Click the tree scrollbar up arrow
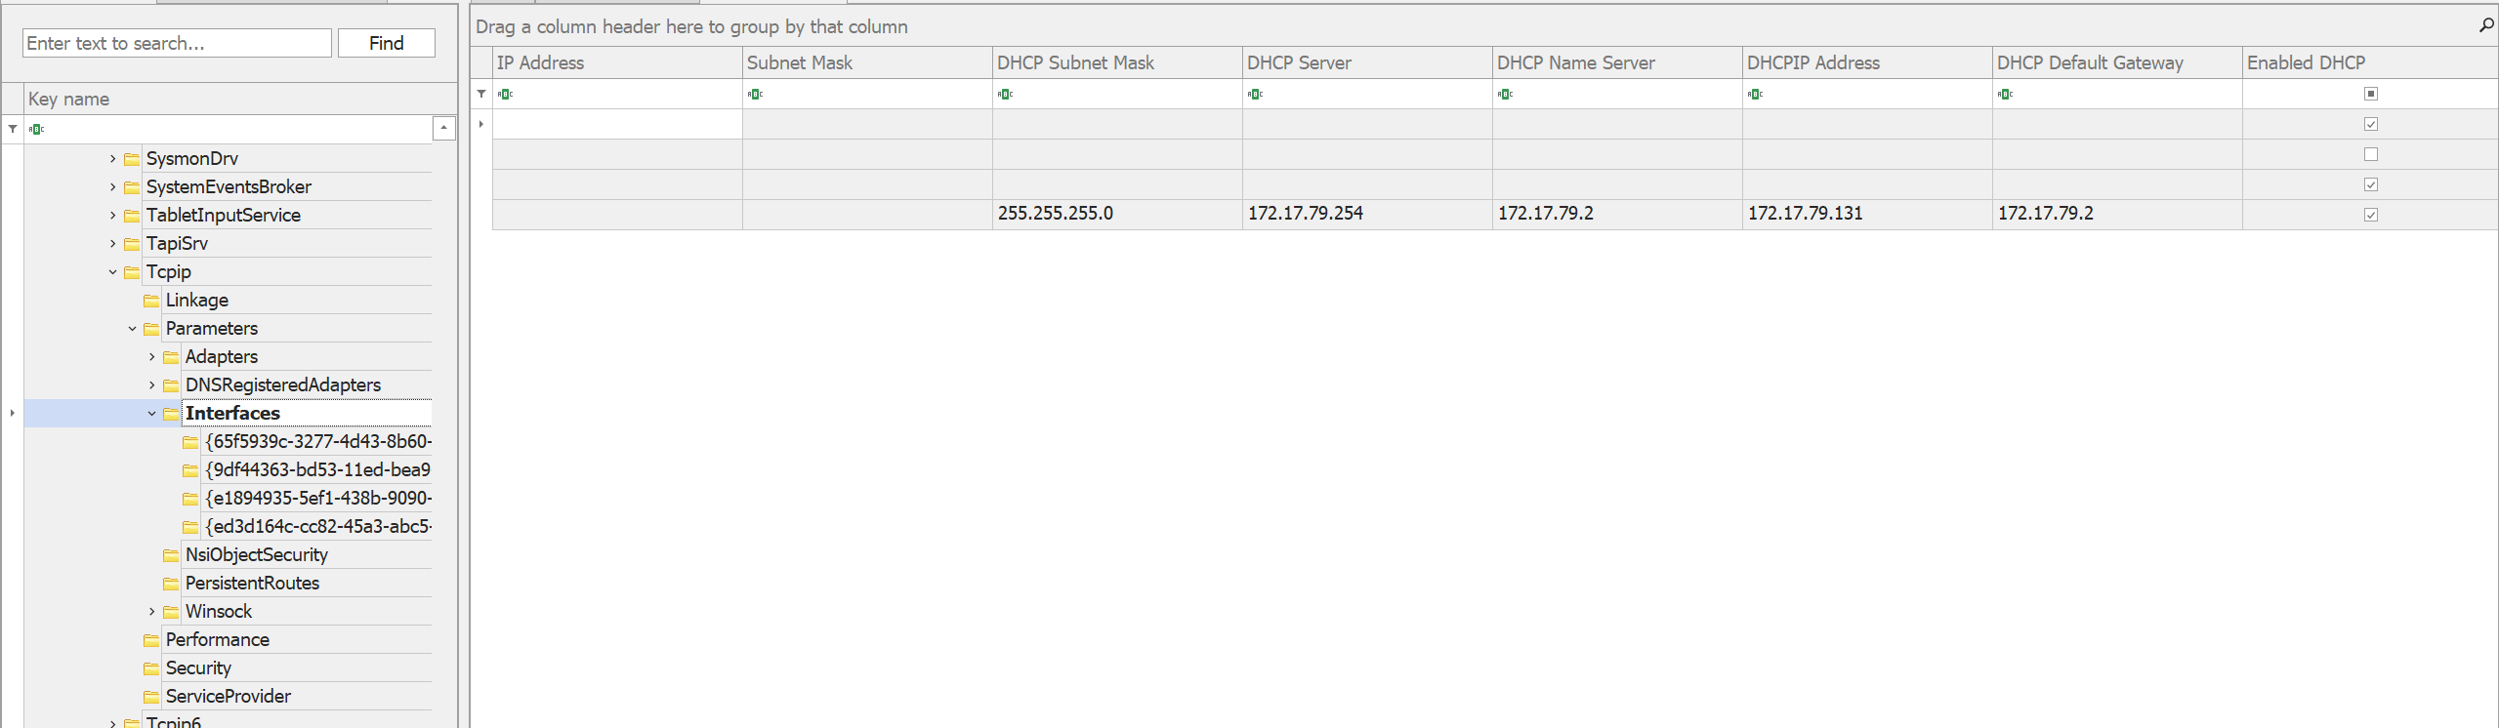 [x=444, y=128]
